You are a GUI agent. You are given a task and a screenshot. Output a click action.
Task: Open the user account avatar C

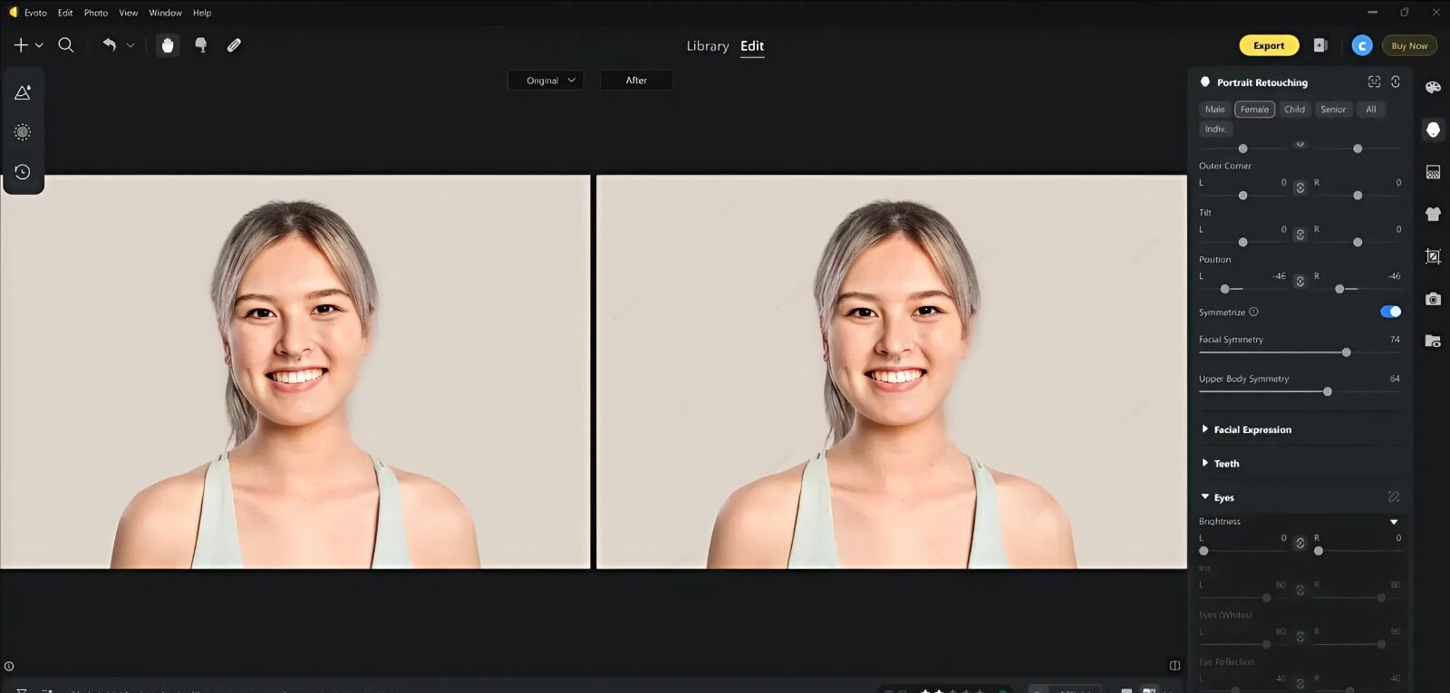[1361, 45]
